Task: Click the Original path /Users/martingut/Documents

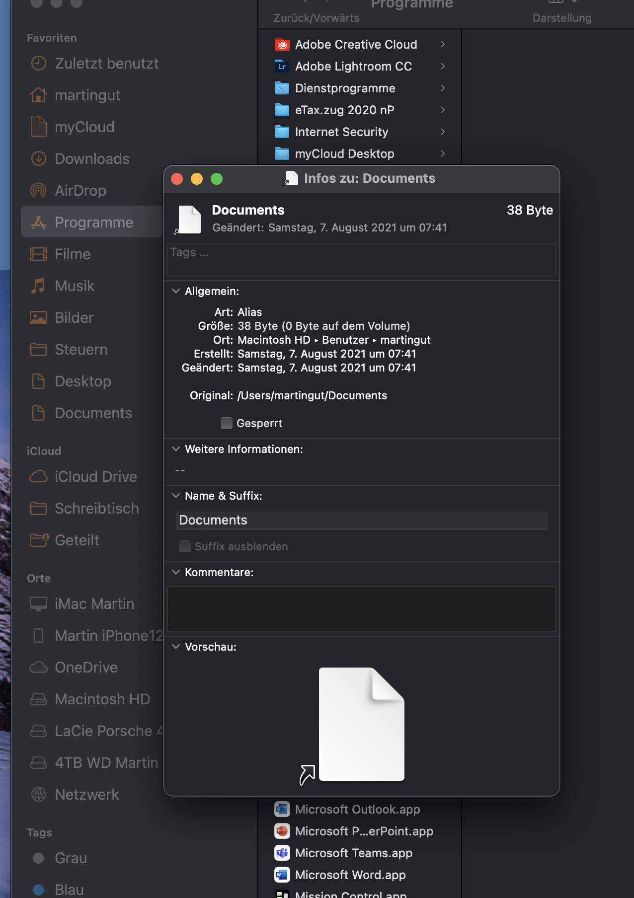Action: (x=312, y=395)
